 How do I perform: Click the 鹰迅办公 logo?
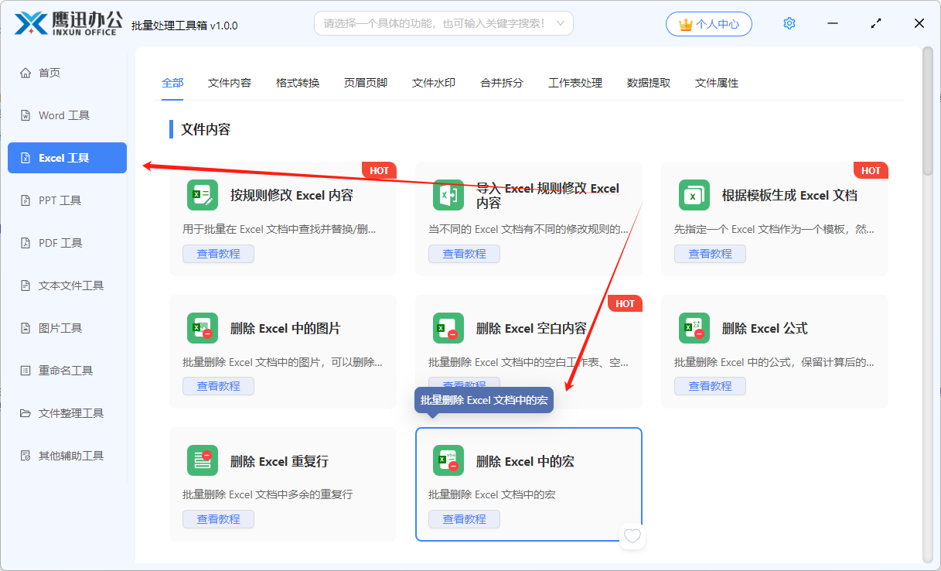tap(68, 23)
